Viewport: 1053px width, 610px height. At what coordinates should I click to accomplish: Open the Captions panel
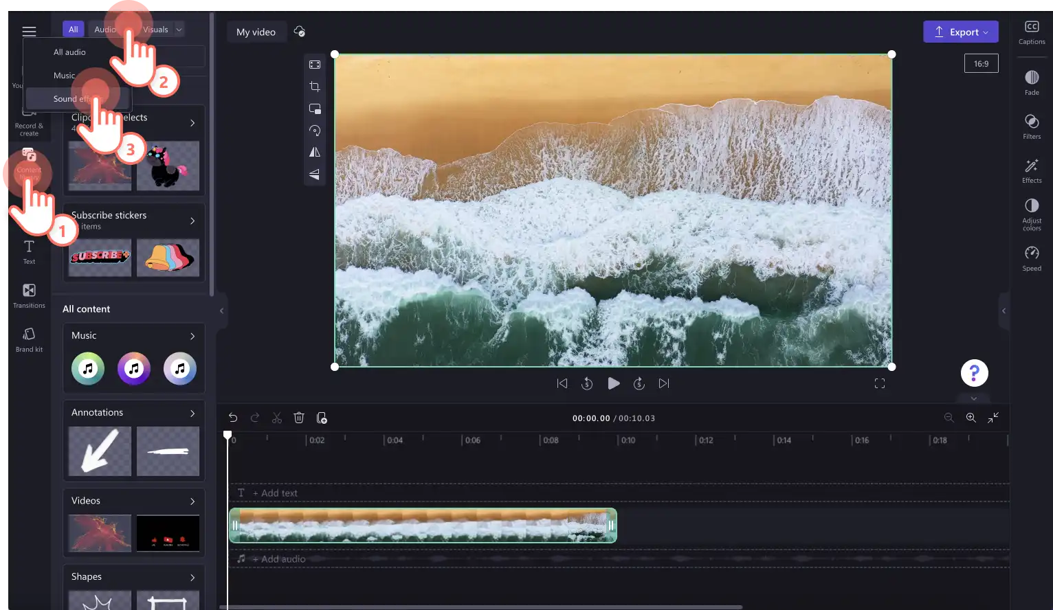[1032, 32]
